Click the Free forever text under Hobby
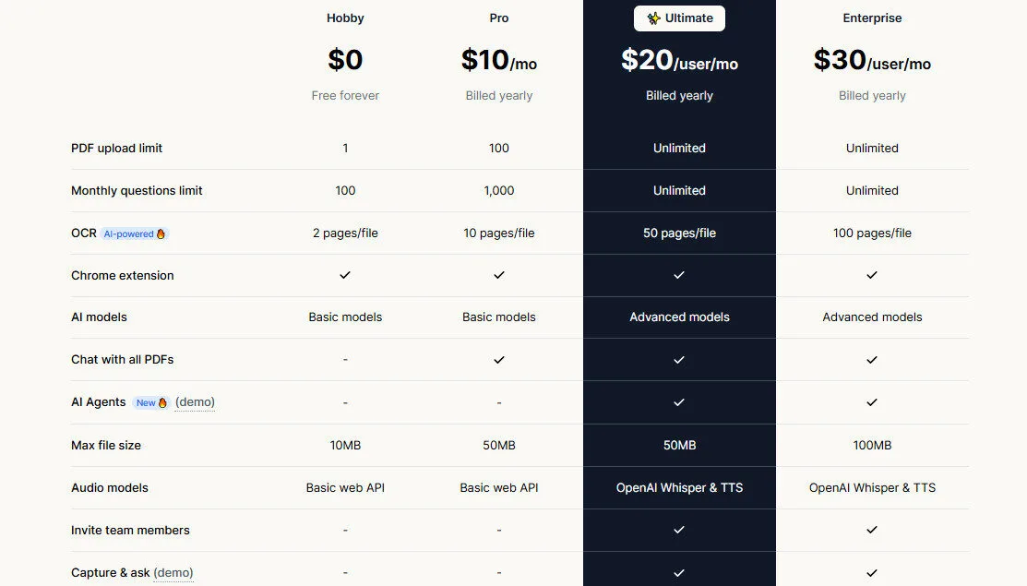 (344, 95)
